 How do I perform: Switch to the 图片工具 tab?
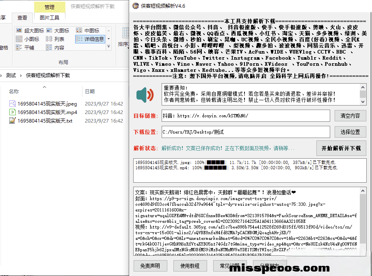tap(50, 17)
